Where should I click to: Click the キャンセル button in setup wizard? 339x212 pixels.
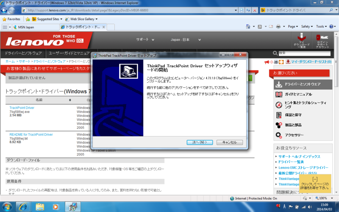[x=230, y=142]
